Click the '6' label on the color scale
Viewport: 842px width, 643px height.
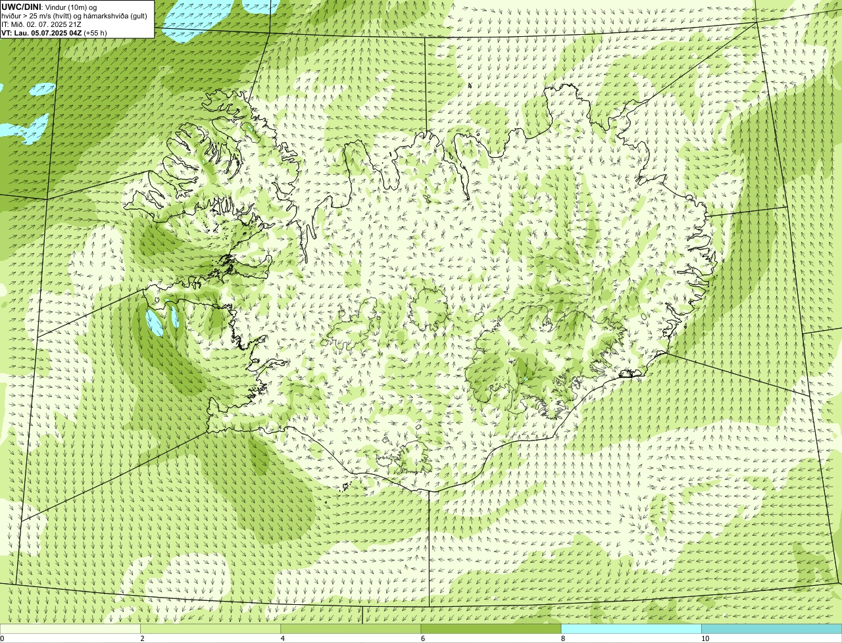(x=422, y=638)
